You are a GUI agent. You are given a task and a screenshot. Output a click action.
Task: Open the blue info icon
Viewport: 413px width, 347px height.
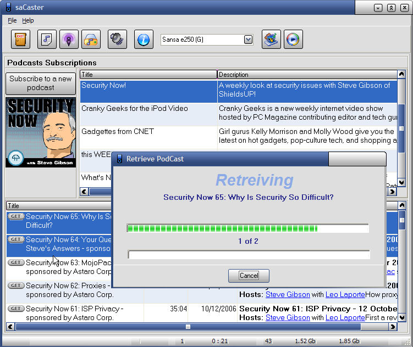(x=144, y=40)
